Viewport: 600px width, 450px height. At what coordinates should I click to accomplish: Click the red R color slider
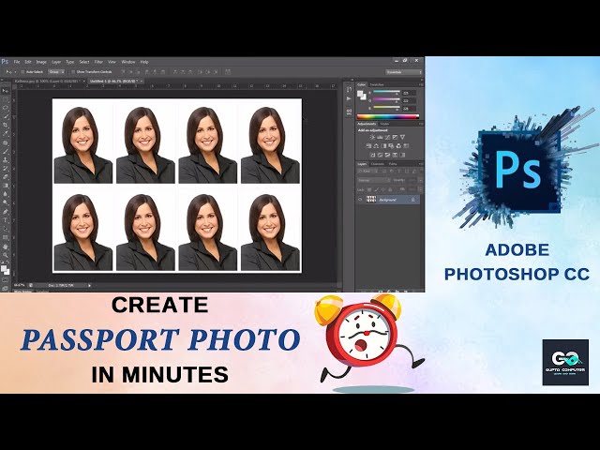coord(386,92)
